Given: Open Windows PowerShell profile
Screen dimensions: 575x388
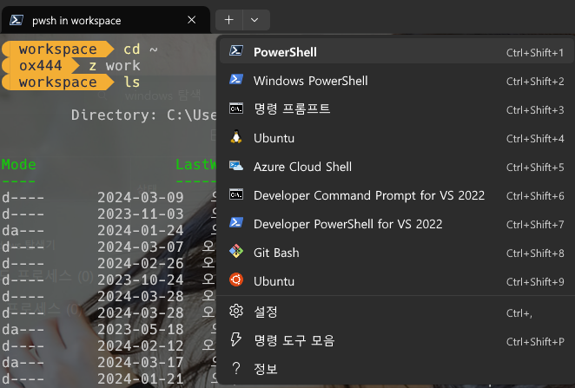Looking at the screenshot, I should 396,80.
